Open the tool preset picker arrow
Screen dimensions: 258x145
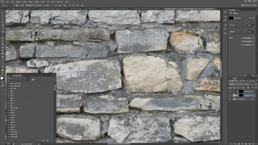[x=7, y=5]
